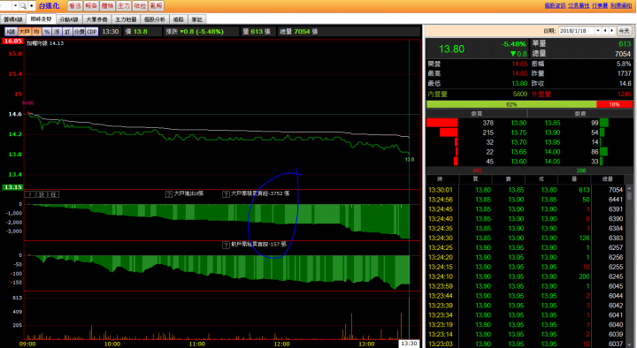637x348 pixels.
Task: Click the tick list vertical scrollbar
Action: [x=629, y=267]
